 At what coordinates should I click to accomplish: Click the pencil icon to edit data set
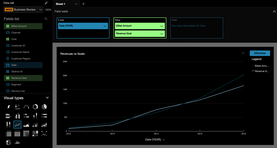[46, 3]
